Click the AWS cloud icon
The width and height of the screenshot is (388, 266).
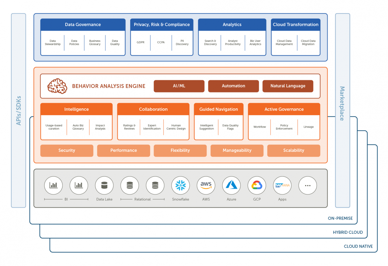[206, 185]
